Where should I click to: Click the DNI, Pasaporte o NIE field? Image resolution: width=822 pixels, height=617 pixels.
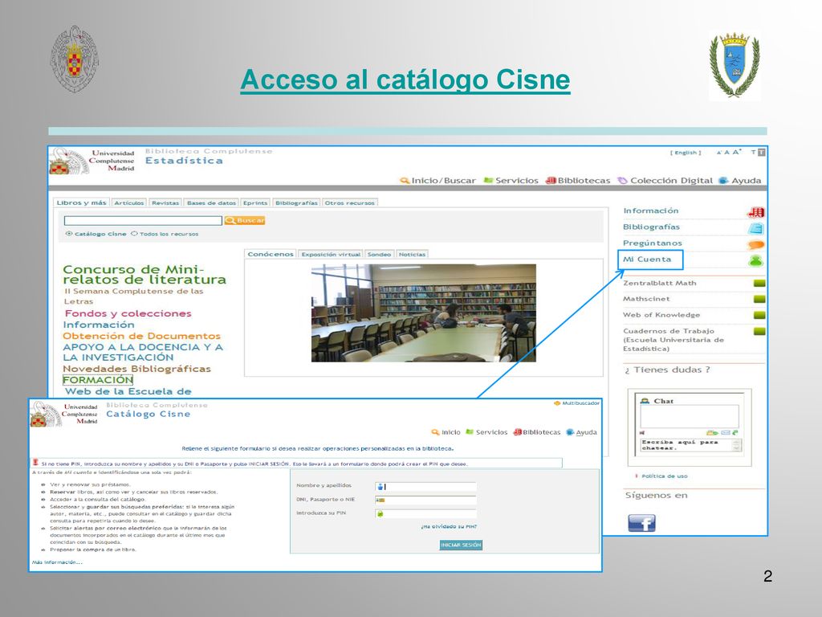(x=425, y=500)
